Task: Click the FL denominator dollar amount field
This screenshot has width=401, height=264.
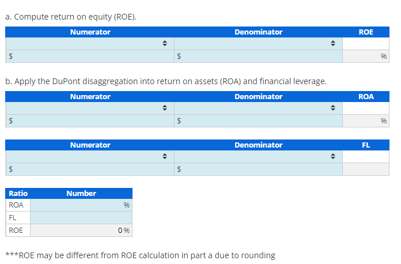Action: click(258, 169)
